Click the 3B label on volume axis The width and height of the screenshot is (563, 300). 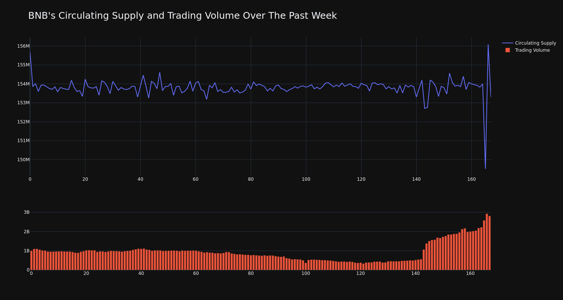tap(26, 212)
